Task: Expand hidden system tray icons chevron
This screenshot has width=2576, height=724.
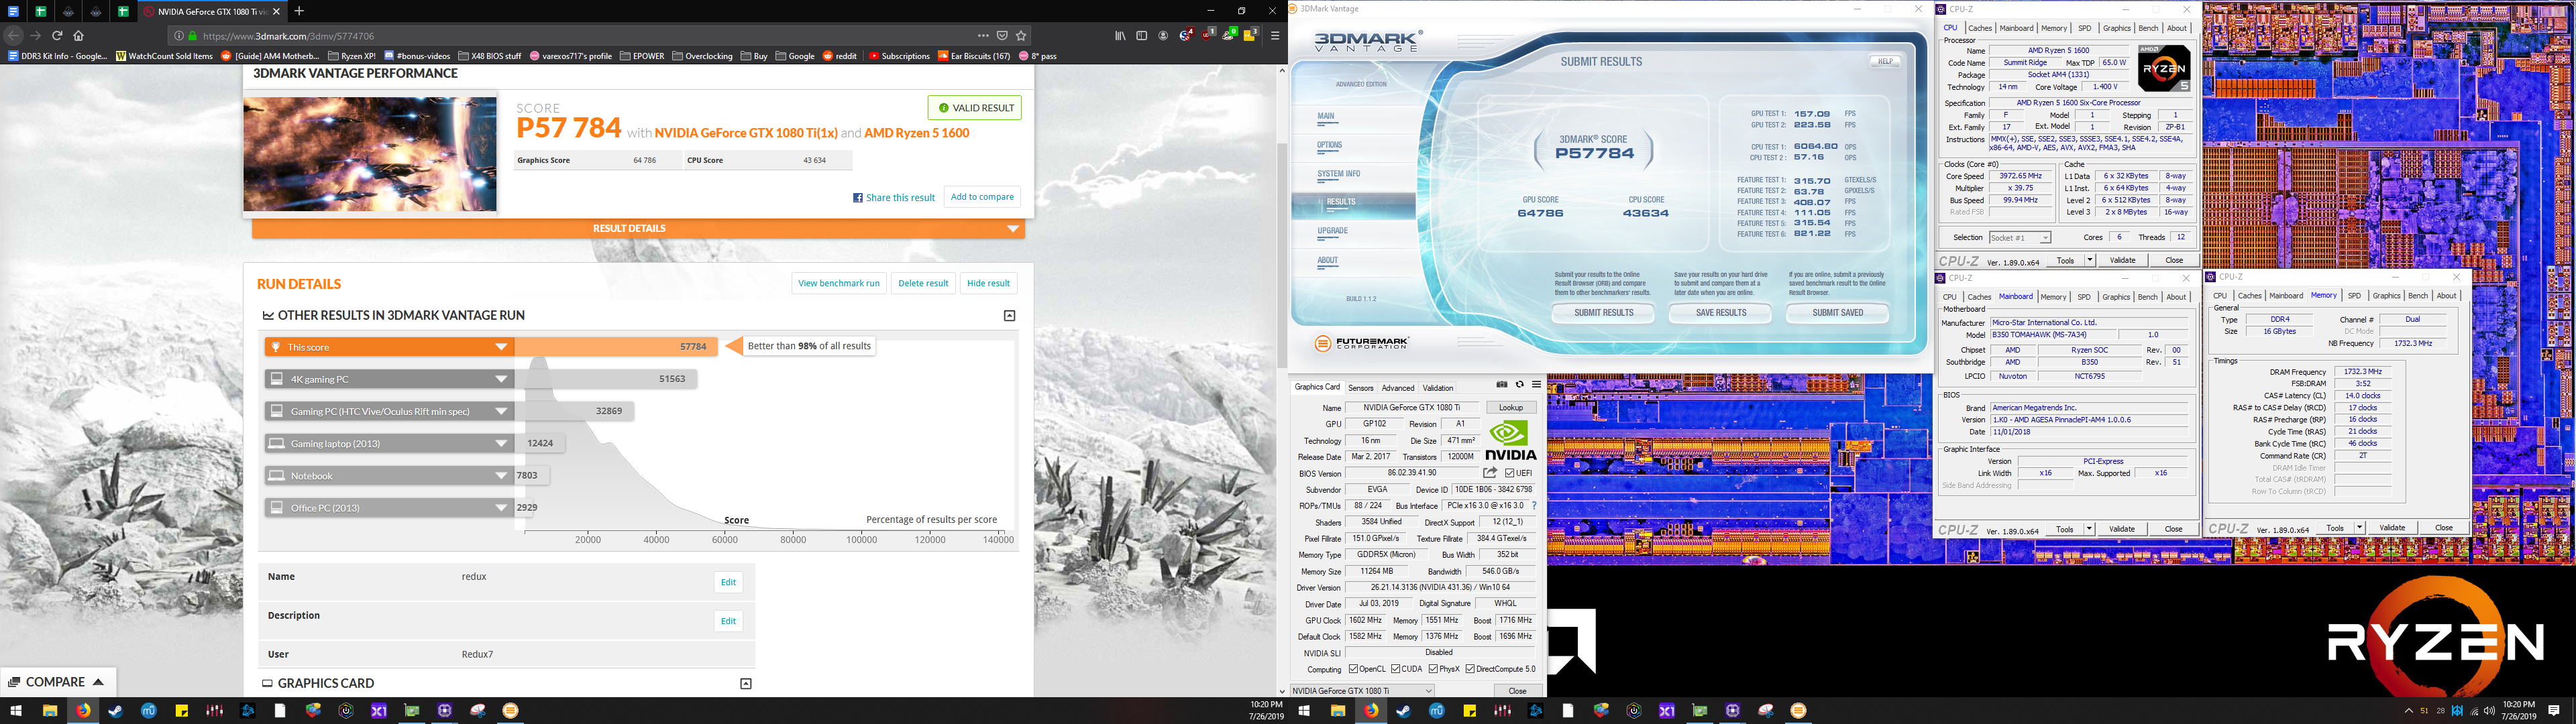Action: (2408, 711)
